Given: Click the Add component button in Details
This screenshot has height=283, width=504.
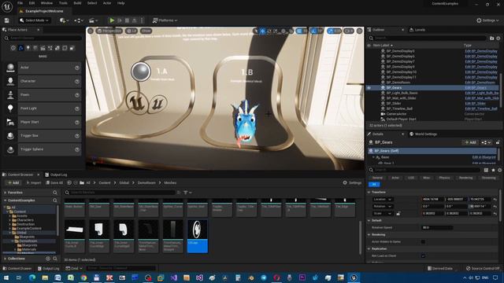Looking at the screenshot, I should coord(470,142).
